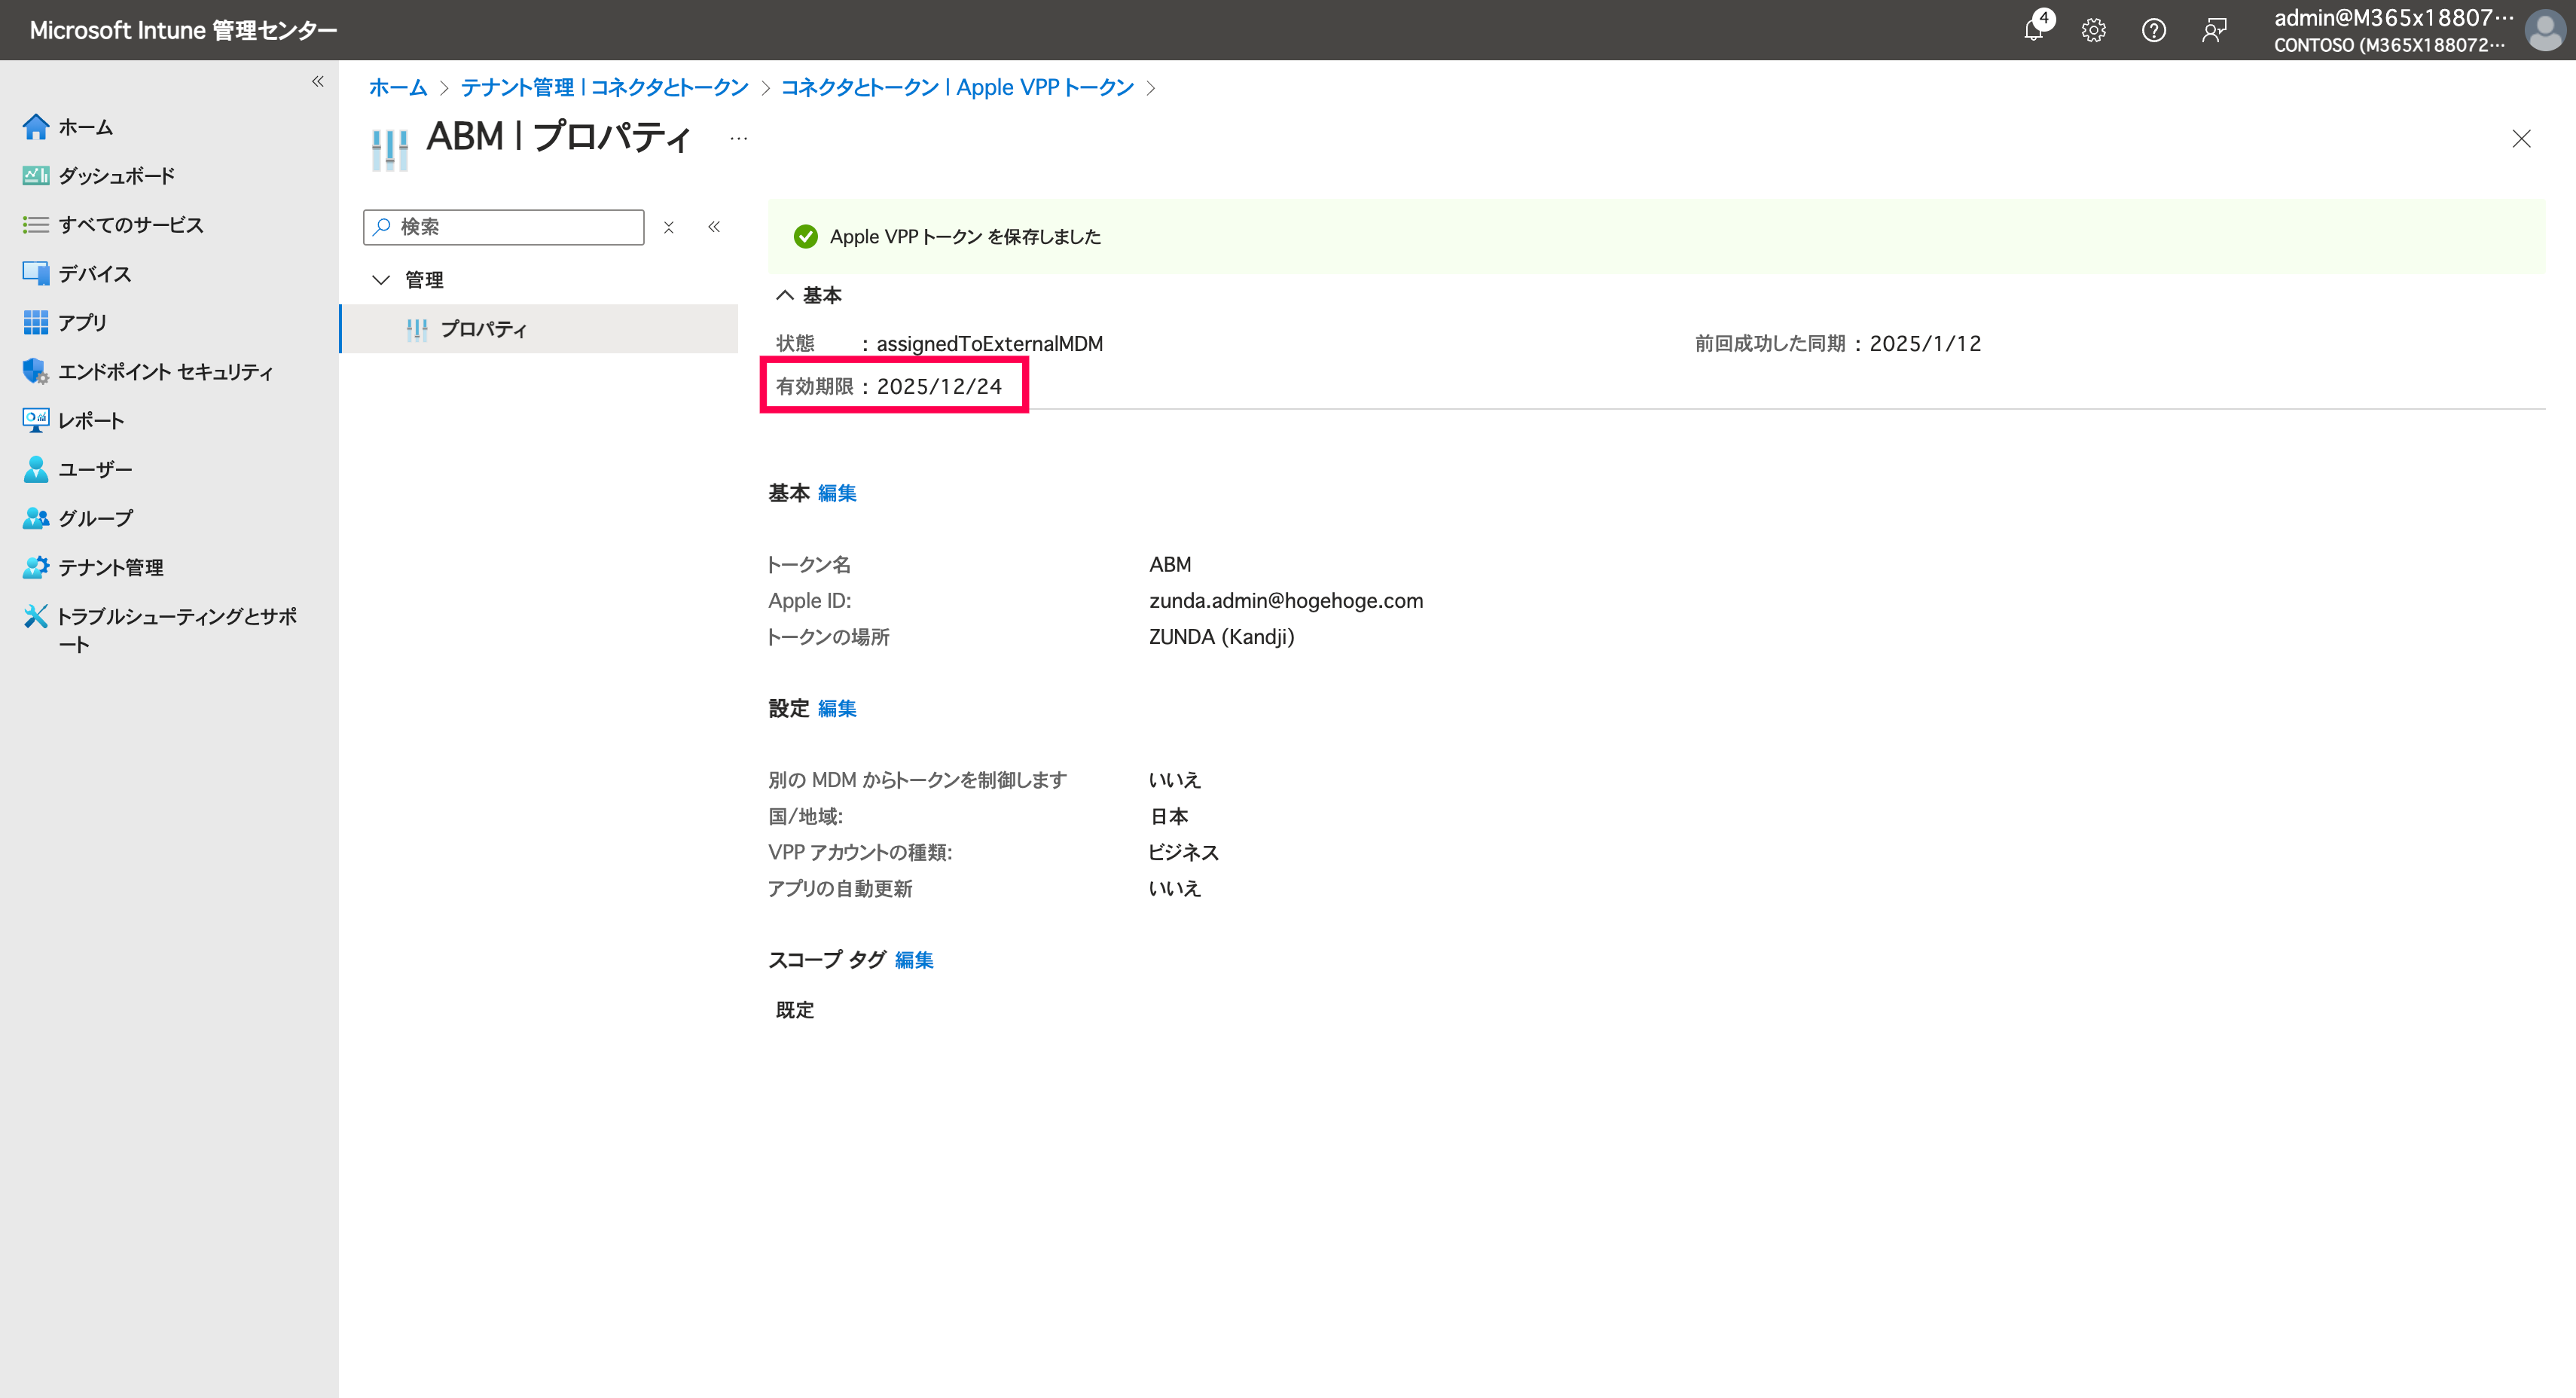2576x1398 pixels.
Task: Click the assignedToExternalMDM status value
Action: click(x=989, y=344)
